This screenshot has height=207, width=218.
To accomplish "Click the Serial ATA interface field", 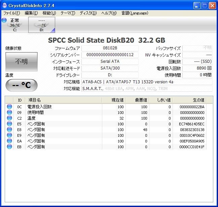I will coord(110,61).
